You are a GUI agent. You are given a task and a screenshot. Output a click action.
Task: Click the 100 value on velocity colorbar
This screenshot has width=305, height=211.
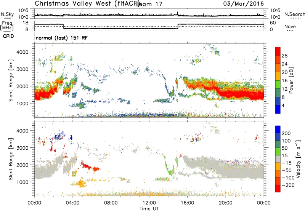pos(286,141)
